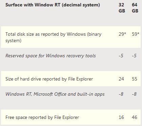Click the 24 value in hard drive row
The width and height of the screenshot is (142, 126).
click(x=121, y=79)
